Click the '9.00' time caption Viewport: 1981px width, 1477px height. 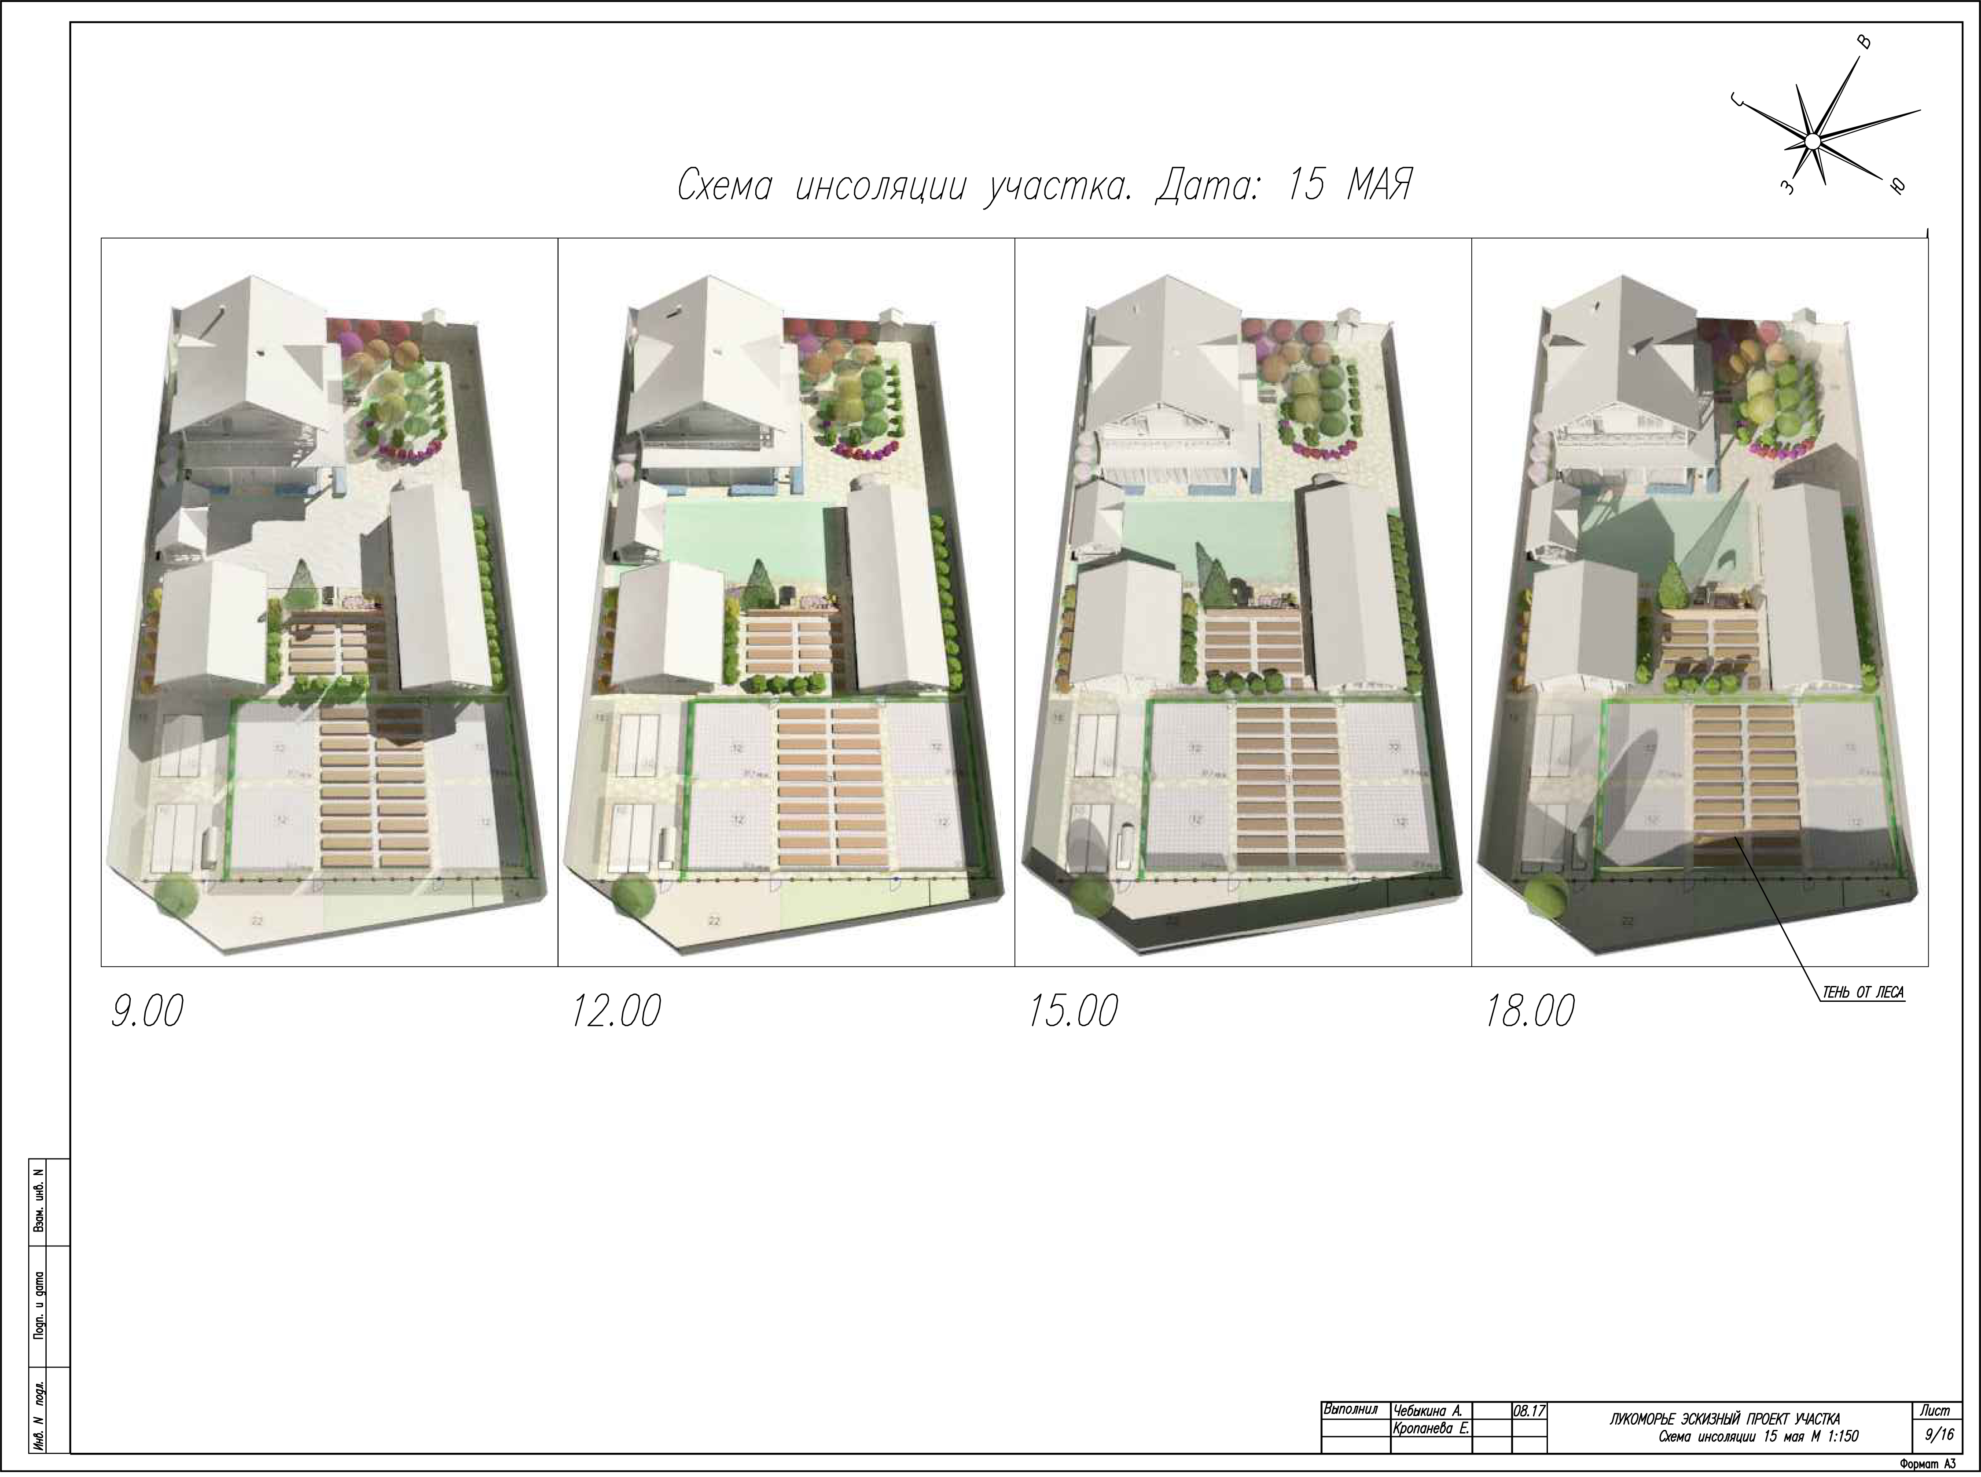pyautogui.click(x=147, y=1012)
